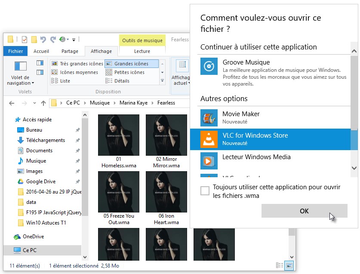Select Détails layout
Image resolution: width=360 pixels, height=274 pixels.
117,81
